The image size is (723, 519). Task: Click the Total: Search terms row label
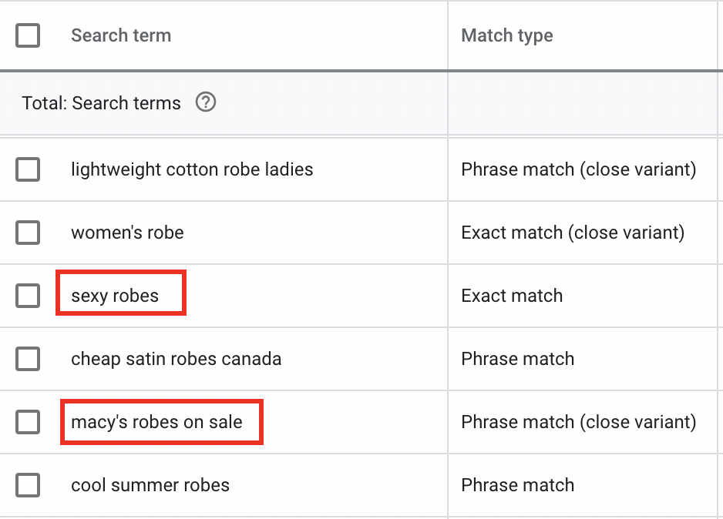click(101, 103)
